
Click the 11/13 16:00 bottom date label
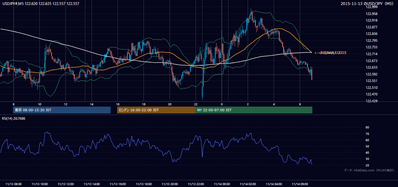click(118, 184)
